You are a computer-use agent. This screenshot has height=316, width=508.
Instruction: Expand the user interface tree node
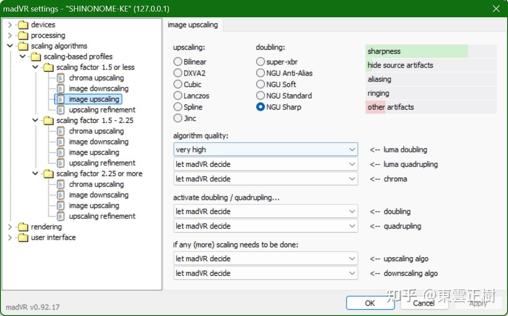[10, 238]
